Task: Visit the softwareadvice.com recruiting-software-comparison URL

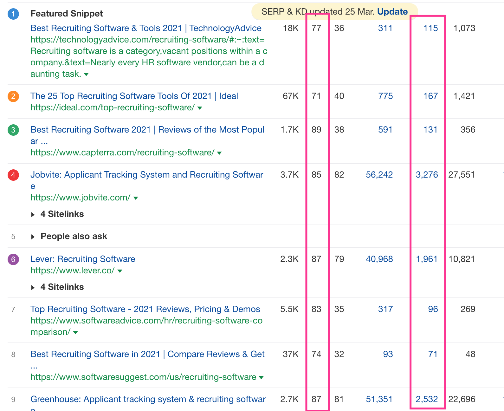Action: pos(146,326)
